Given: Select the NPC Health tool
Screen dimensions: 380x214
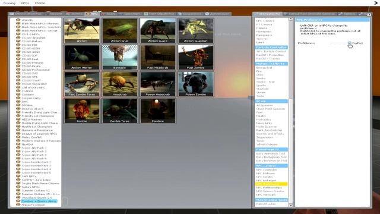Looking at the screenshot, I should pyautogui.click(x=264, y=177).
